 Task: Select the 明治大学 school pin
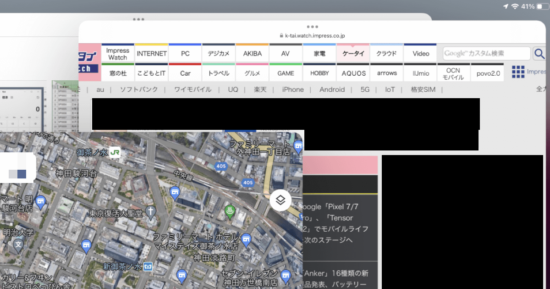tap(18, 244)
